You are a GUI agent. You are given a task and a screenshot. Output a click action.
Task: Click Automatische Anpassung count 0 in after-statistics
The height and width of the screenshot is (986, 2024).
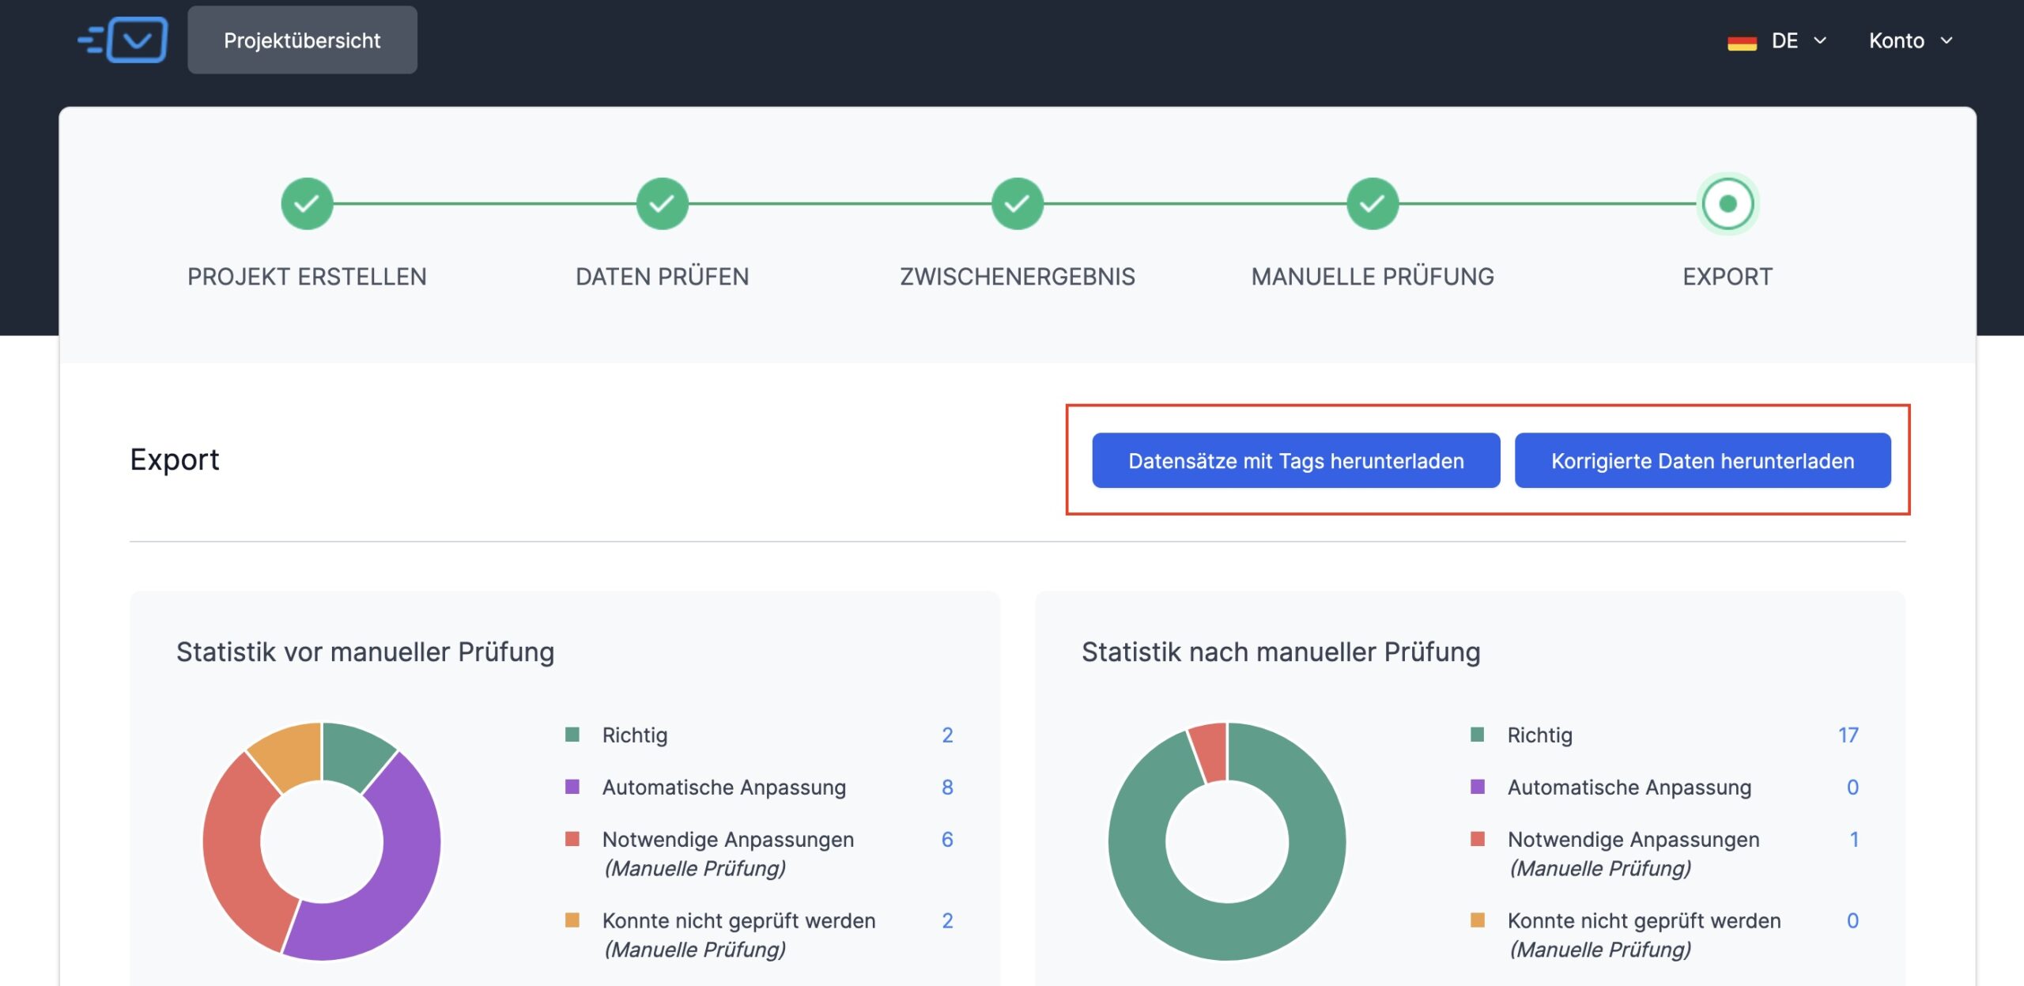(x=1852, y=788)
